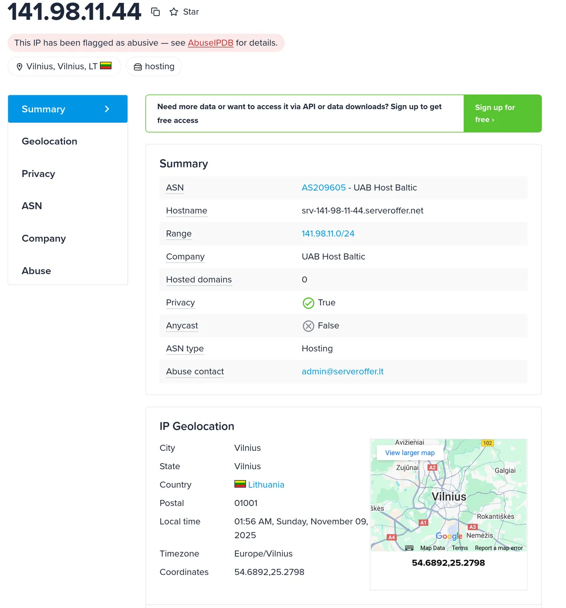Open the Abuse section in the sidebar
The width and height of the screenshot is (566, 608).
pyautogui.click(x=36, y=270)
